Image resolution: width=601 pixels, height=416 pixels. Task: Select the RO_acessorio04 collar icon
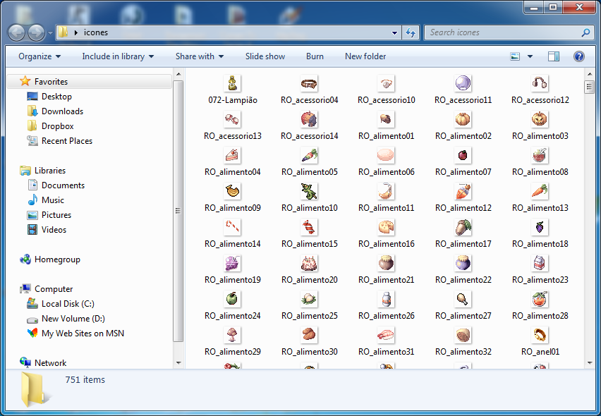click(x=309, y=83)
